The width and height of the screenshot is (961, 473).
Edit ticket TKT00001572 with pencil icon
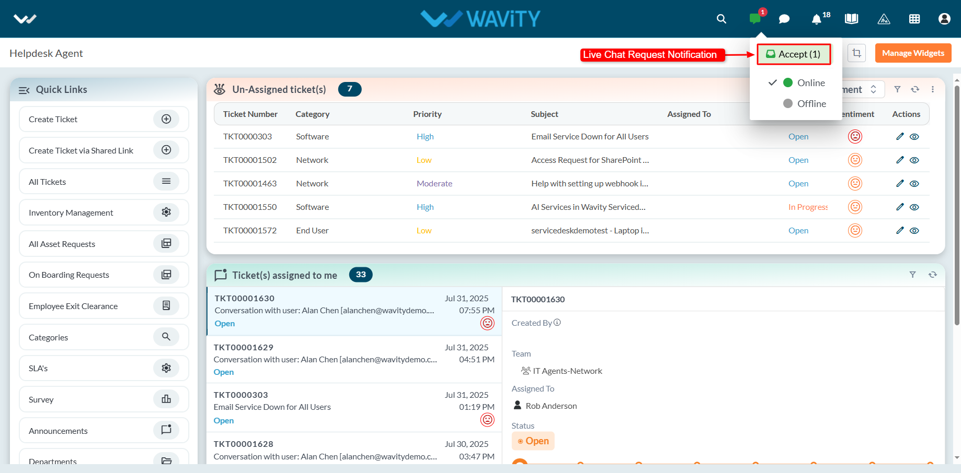click(x=900, y=230)
